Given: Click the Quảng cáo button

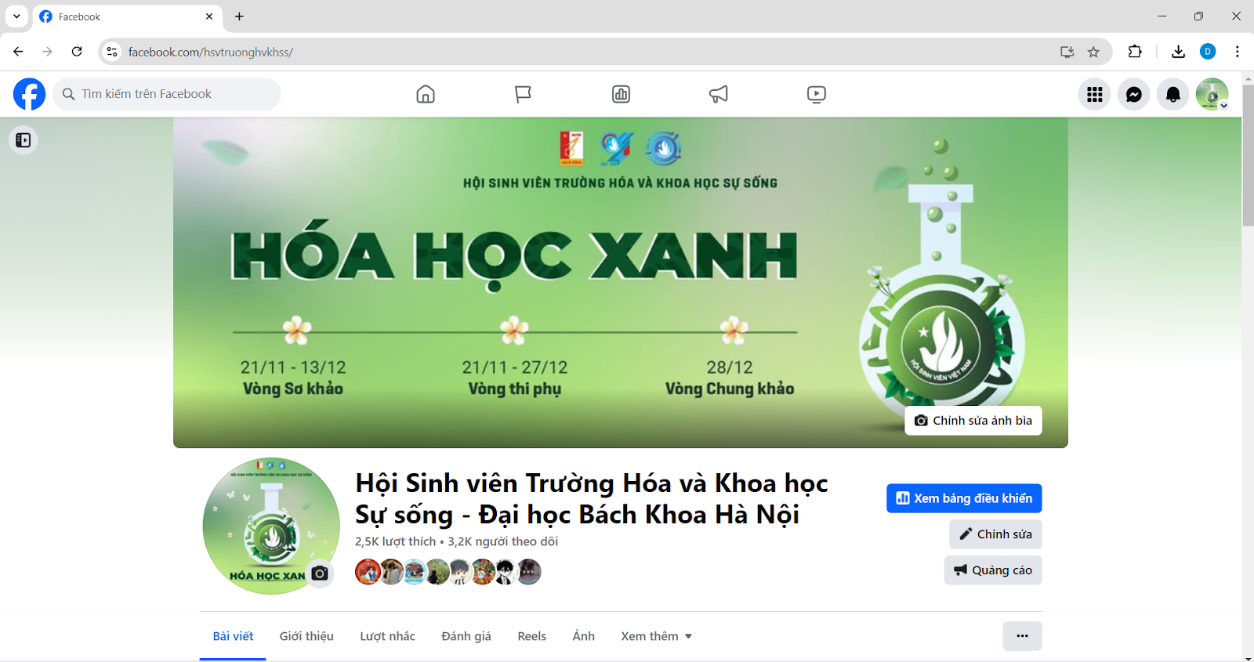Looking at the screenshot, I should [993, 570].
